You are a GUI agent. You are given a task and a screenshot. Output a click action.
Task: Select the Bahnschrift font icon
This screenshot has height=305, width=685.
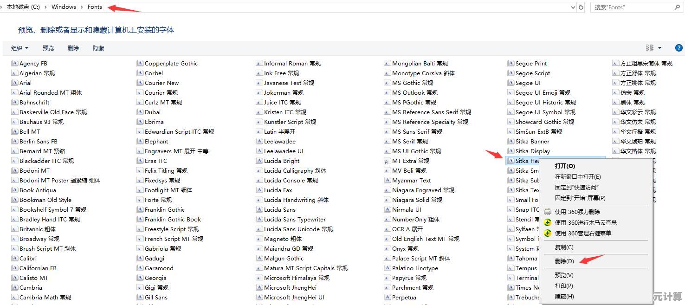14,102
